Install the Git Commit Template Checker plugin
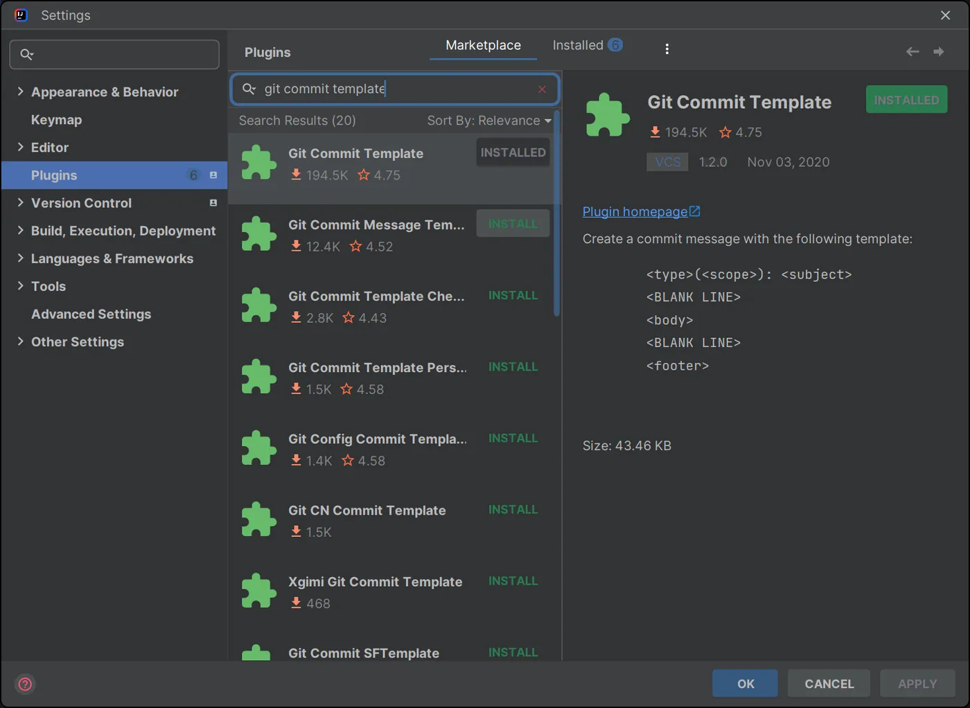The height and width of the screenshot is (708, 970). click(x=513, y=296)
